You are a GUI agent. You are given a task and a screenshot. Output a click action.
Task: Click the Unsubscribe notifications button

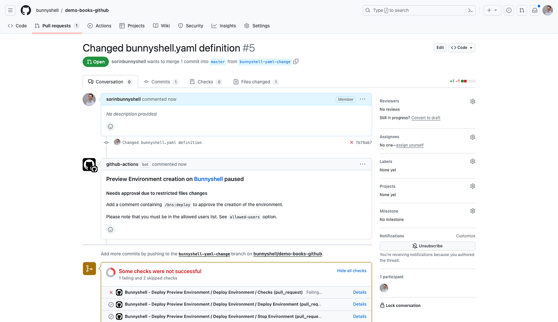[x=427, y=246]
